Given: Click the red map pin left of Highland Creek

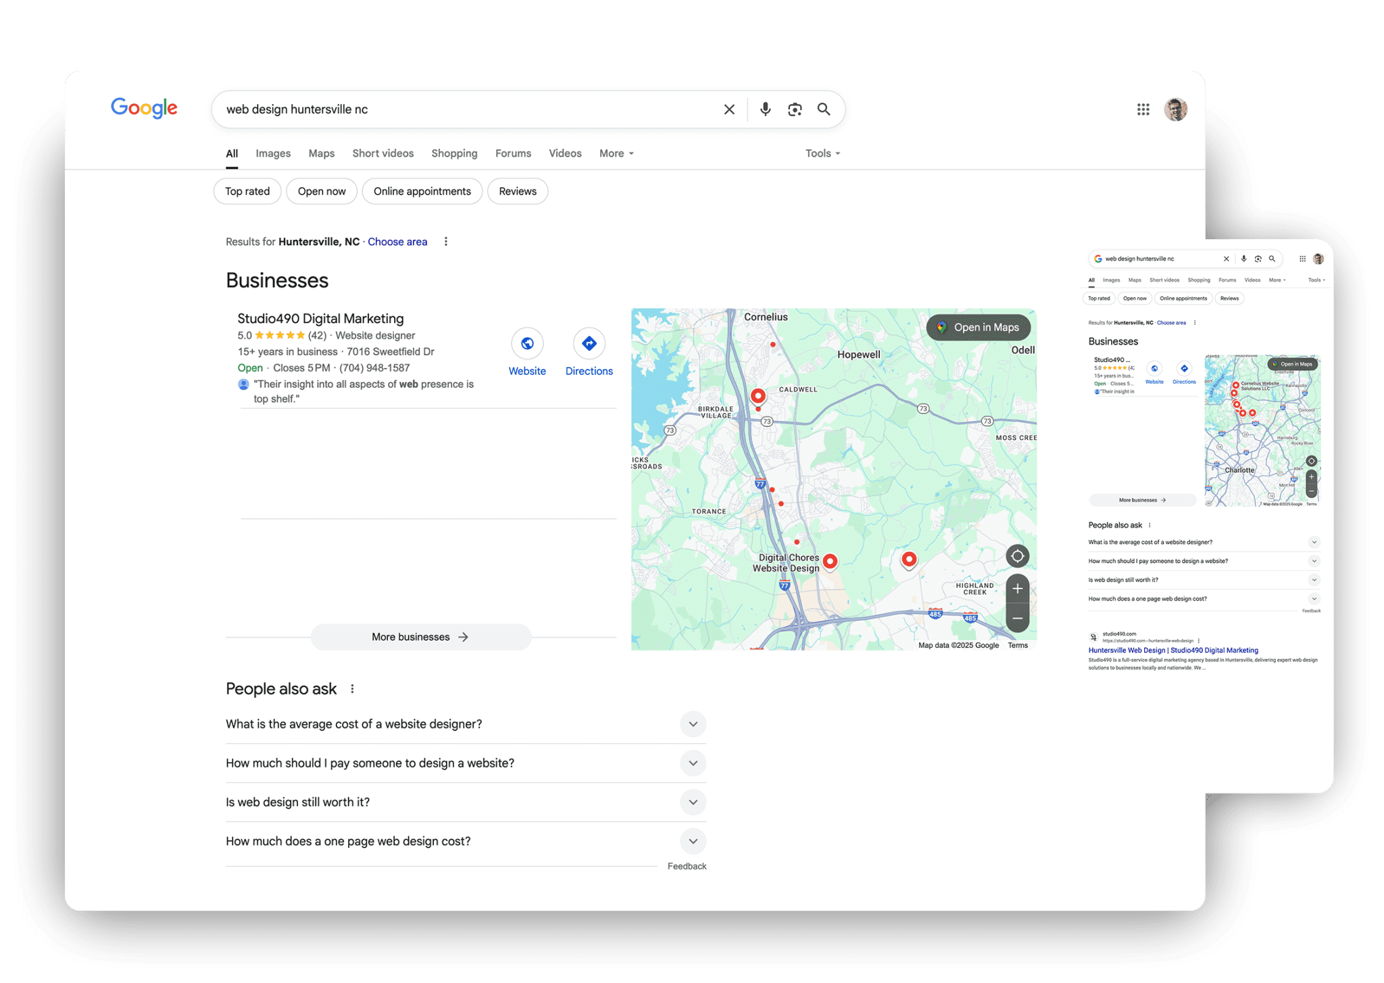Looking at the screenshot, I should coord(909,559).
